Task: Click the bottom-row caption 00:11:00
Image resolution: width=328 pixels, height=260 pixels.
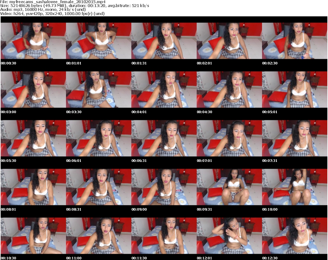Action: tap(74, 258)
